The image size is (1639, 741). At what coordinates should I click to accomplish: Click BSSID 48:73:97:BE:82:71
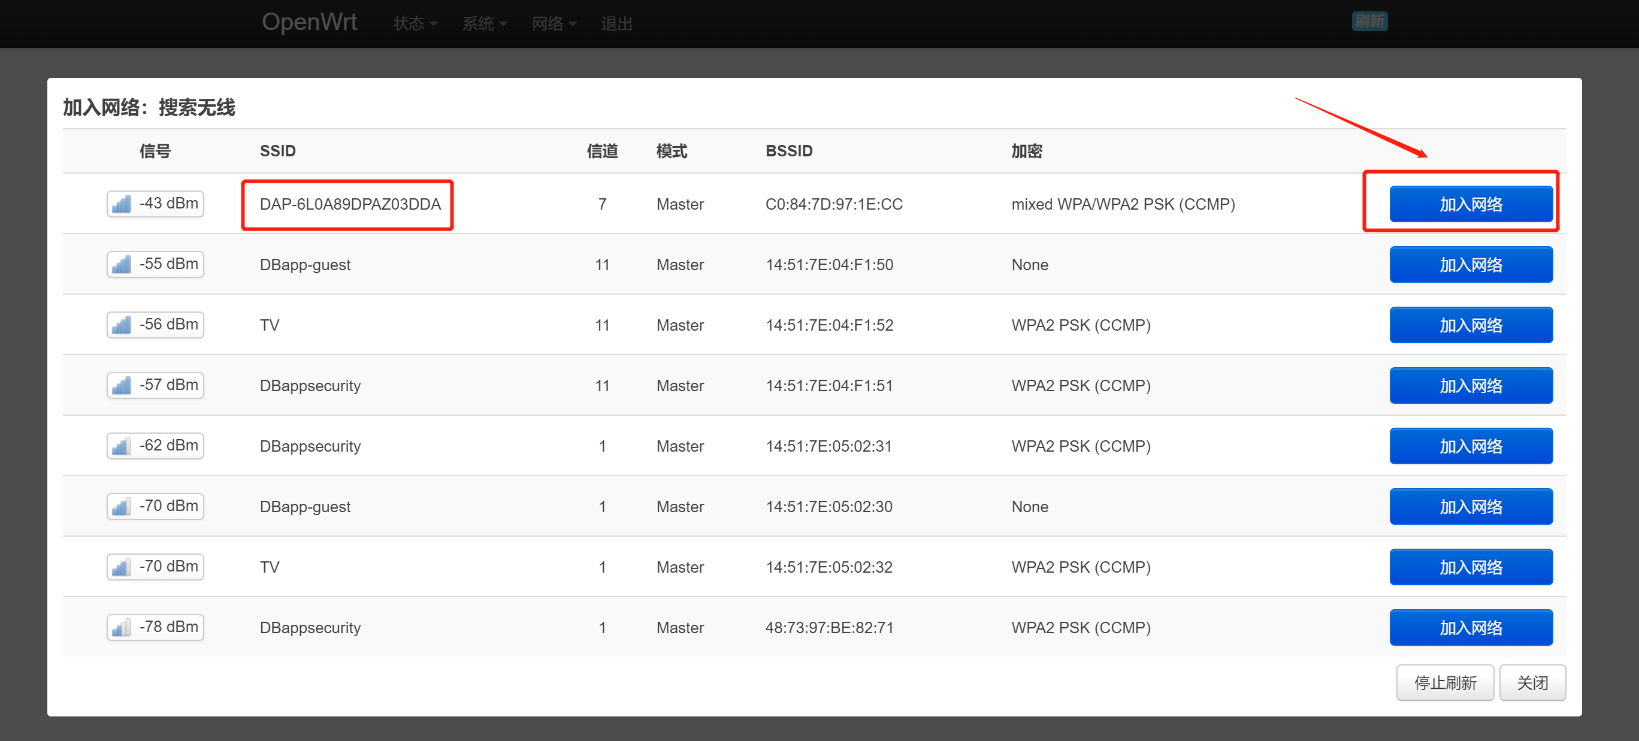coord(829,628)
